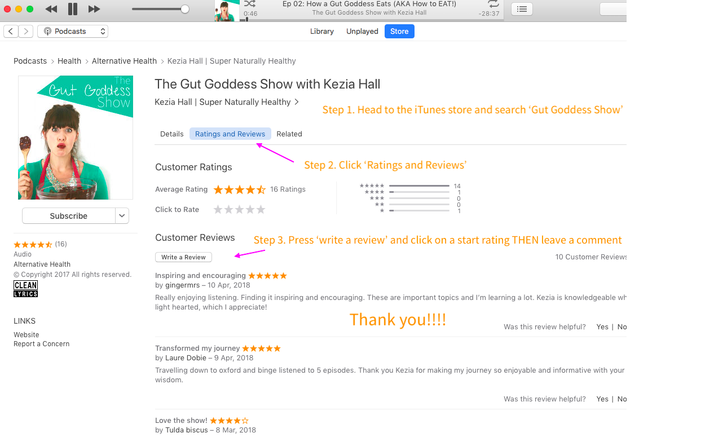The width and height of the screenshot is (714, 437).
Task: Open the now-playing episode artwork thumbnail
Action: tap(227, 11)
